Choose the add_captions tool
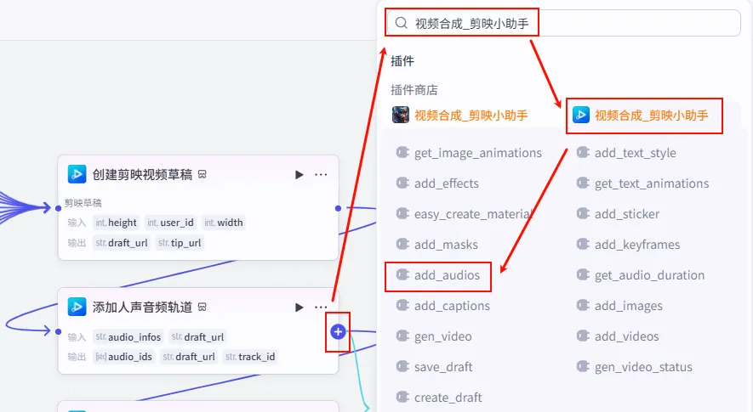This screenshot has width=753, height=412. pyautogui.click(x=443, y=306)
